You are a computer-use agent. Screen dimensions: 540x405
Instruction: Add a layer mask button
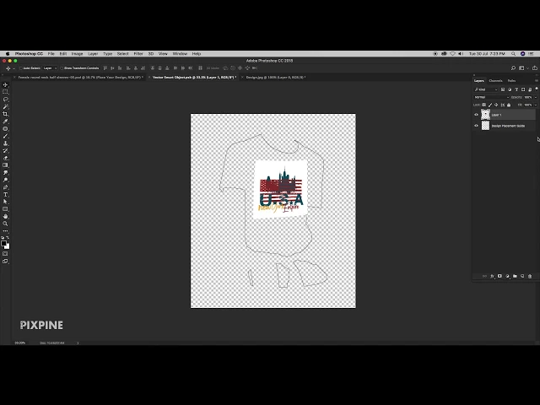tap(499, 276)
